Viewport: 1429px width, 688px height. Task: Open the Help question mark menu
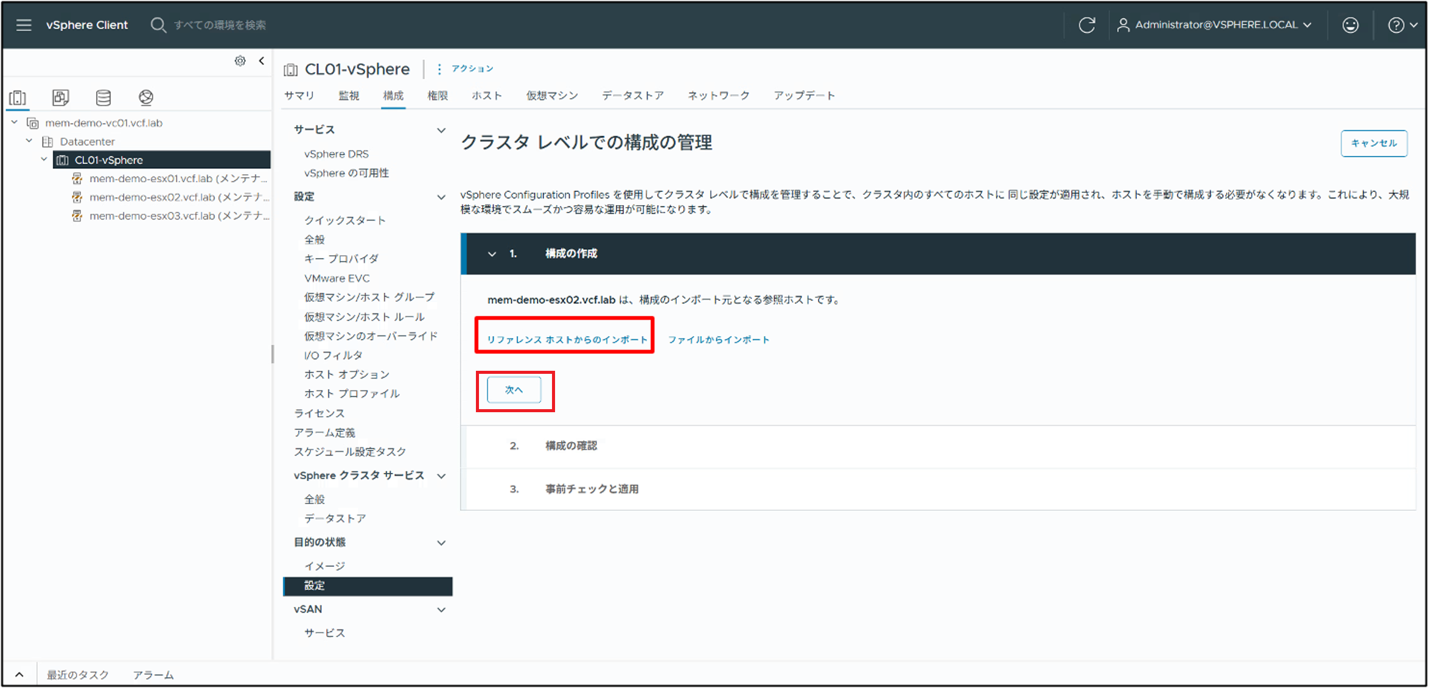coord(1397,24)
